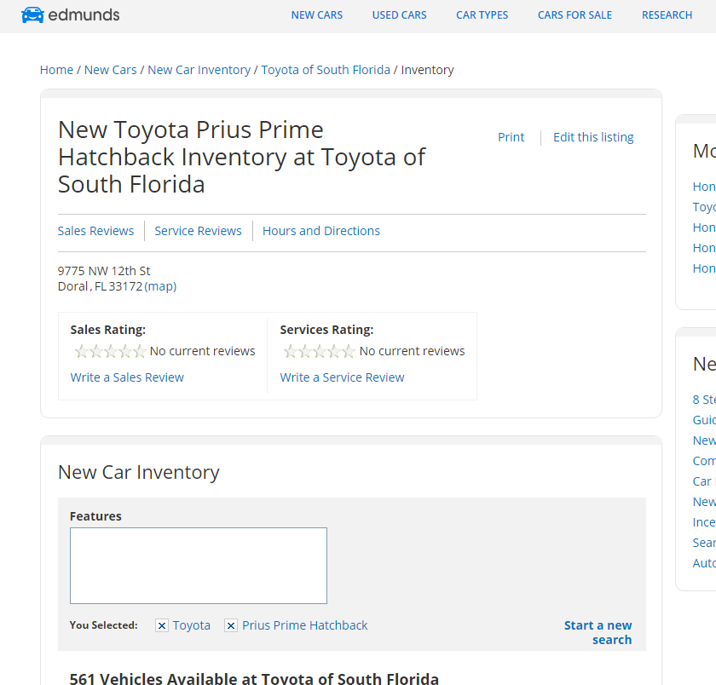This screenshot has width=716, height=685.
Task: Open the (map) link for the address
Action: [160, 286]
